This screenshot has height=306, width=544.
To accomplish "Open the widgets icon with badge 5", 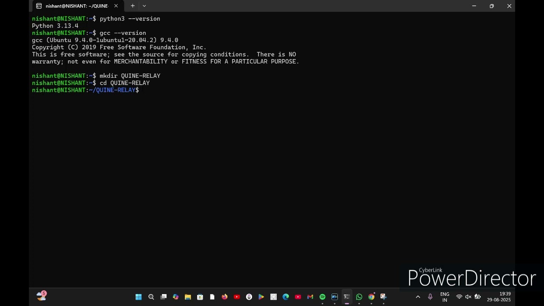I will click(41, 296).
